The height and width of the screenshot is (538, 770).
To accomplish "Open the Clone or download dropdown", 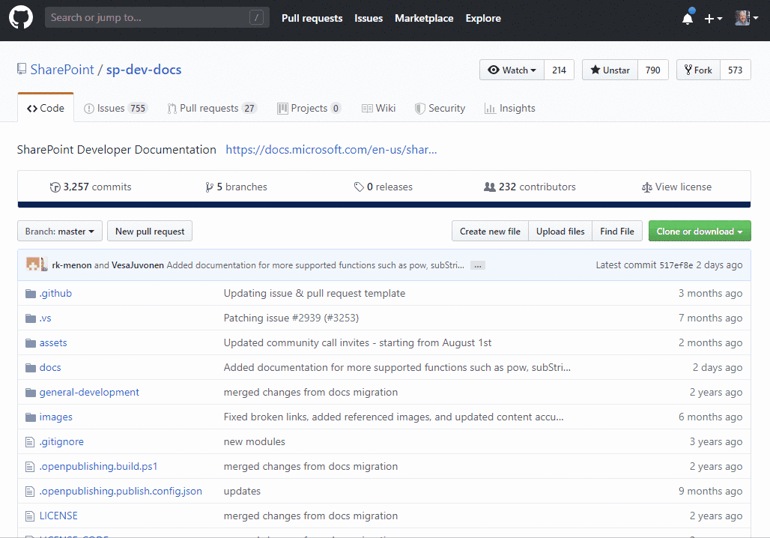I will click(x=700, y=231).
